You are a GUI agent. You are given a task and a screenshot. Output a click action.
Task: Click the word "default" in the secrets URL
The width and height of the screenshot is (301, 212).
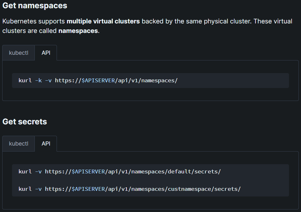(179, 171)
